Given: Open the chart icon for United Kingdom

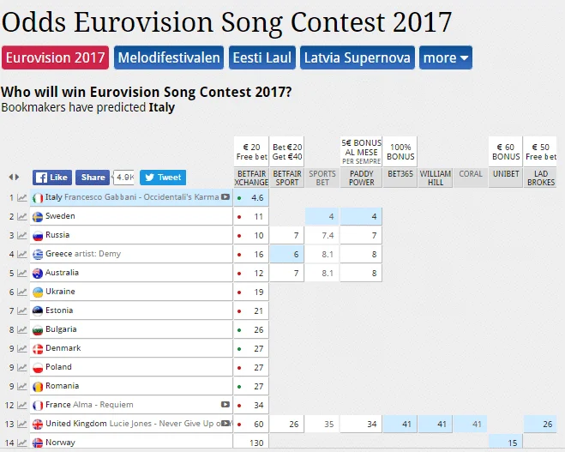Looking at the screenshot, I should (x=21, y=425).
